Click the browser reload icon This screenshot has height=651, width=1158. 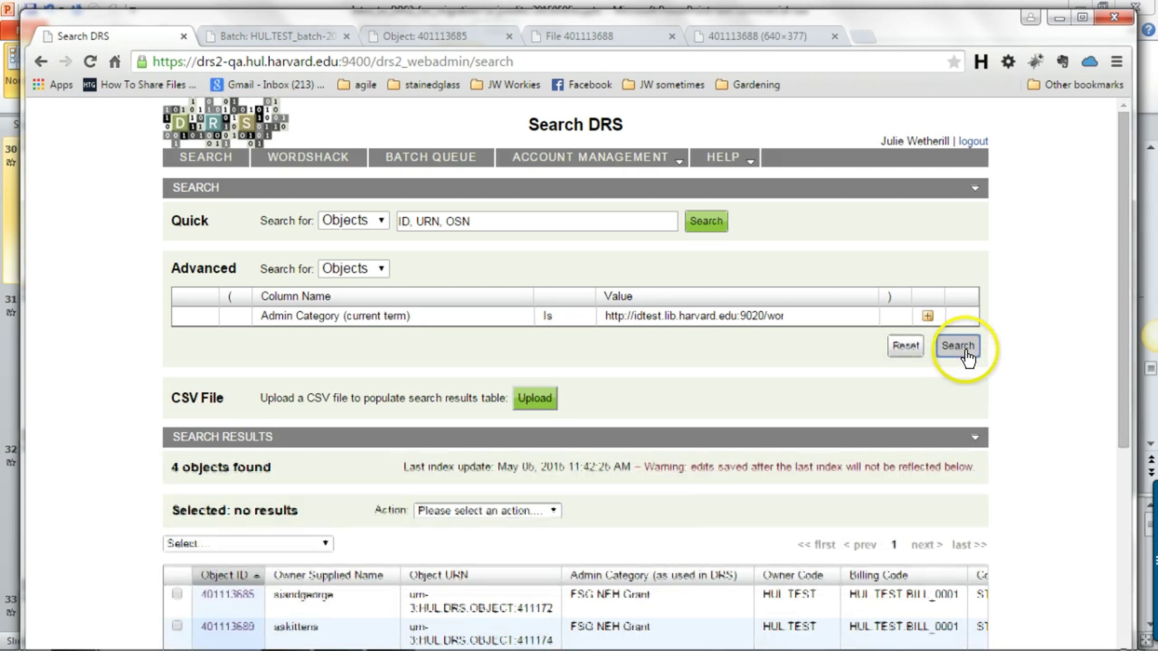pyautogui.click(x=90, y=61)
